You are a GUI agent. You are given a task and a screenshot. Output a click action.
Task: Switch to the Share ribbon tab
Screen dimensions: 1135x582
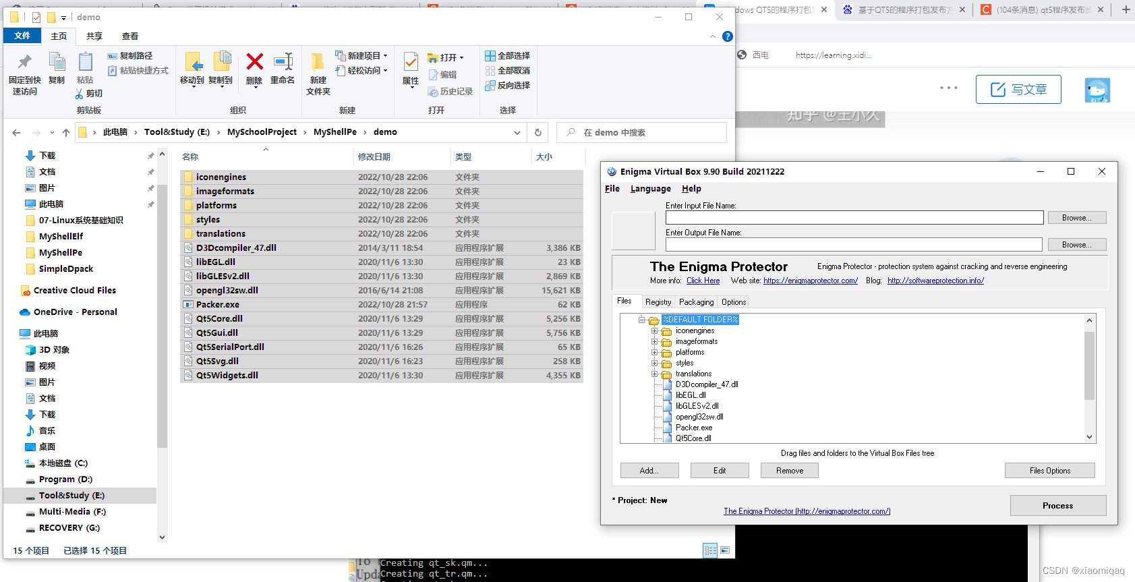(94, 36)
